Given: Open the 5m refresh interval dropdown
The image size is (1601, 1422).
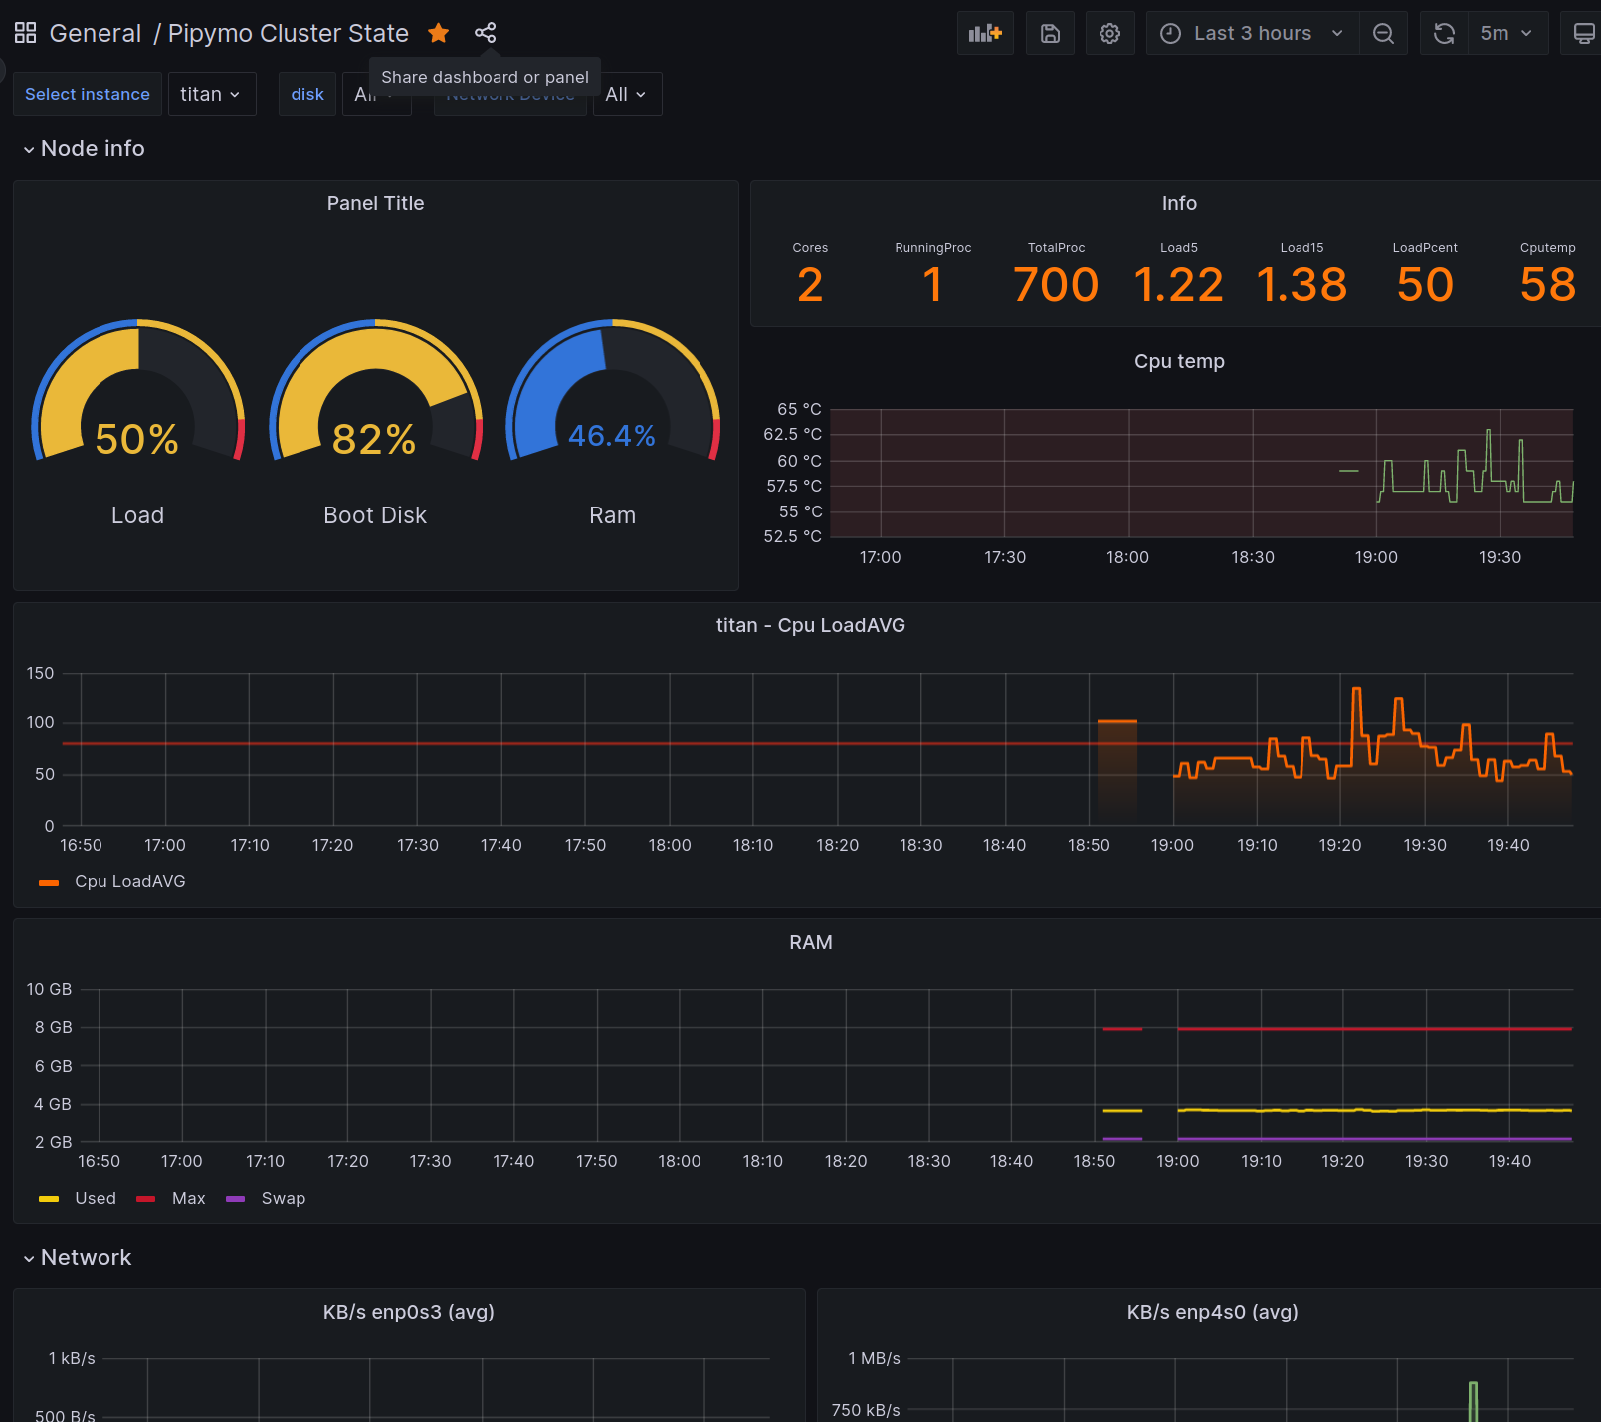Looking at the screenshot, I should 1506,33.
